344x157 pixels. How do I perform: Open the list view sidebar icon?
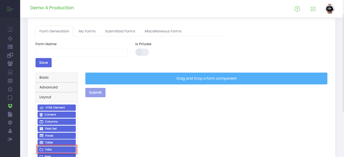coord(10,47)
